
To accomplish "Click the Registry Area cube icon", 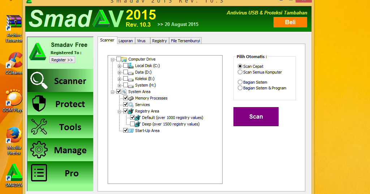I will (131, 111).
